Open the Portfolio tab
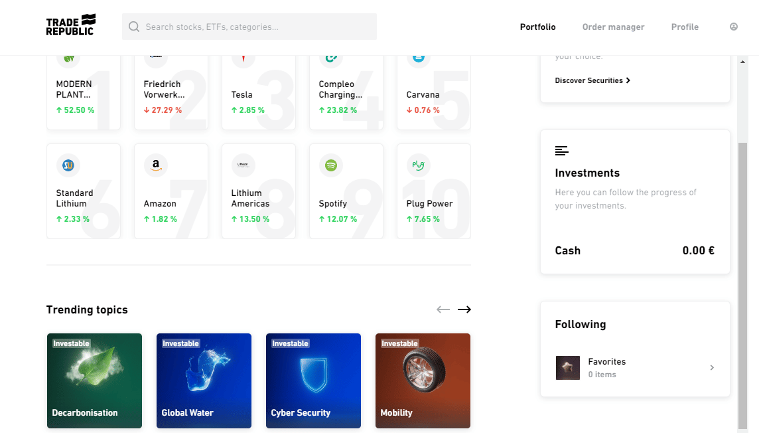The image size is (759, 433). coord(538,27)
